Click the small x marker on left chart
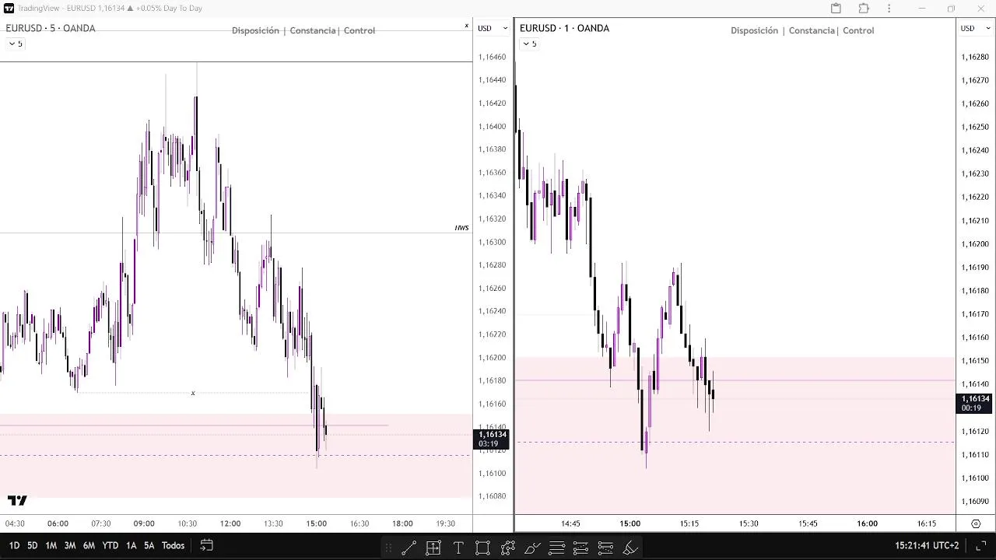The height and width of the screenshot is (560, 996). [193, 393]
